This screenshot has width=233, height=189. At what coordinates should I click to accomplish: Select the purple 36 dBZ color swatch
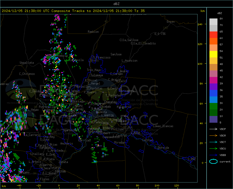pyautogui.click(x=213, y=87)
